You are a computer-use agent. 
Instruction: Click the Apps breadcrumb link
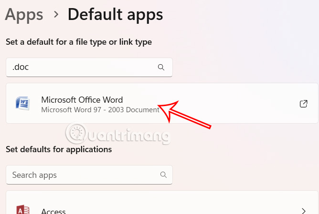pyautogui.click(x=24, y=15)
